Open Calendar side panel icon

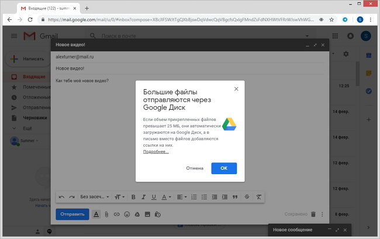369,55
